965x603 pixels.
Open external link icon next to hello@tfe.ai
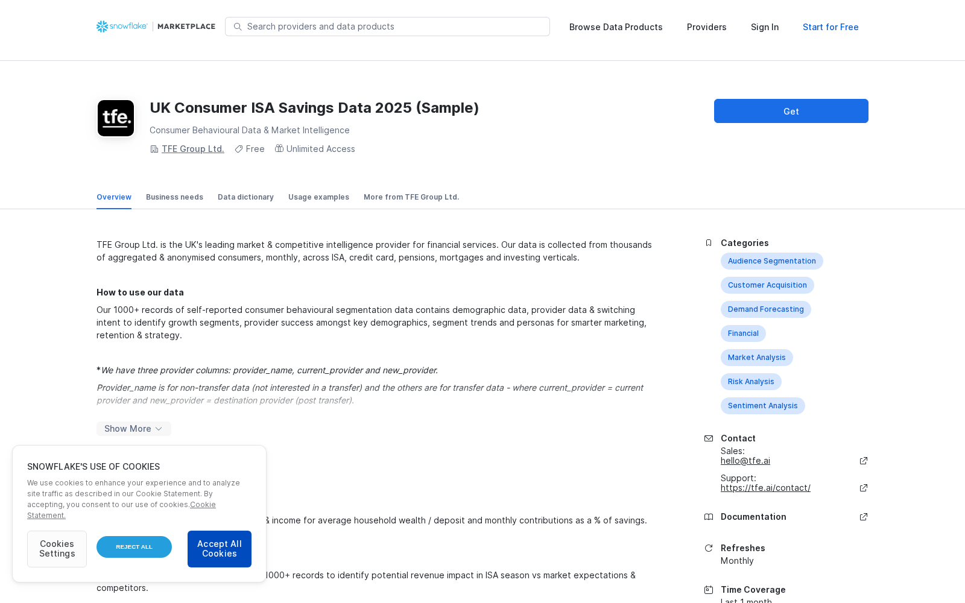tap(864, 461)
